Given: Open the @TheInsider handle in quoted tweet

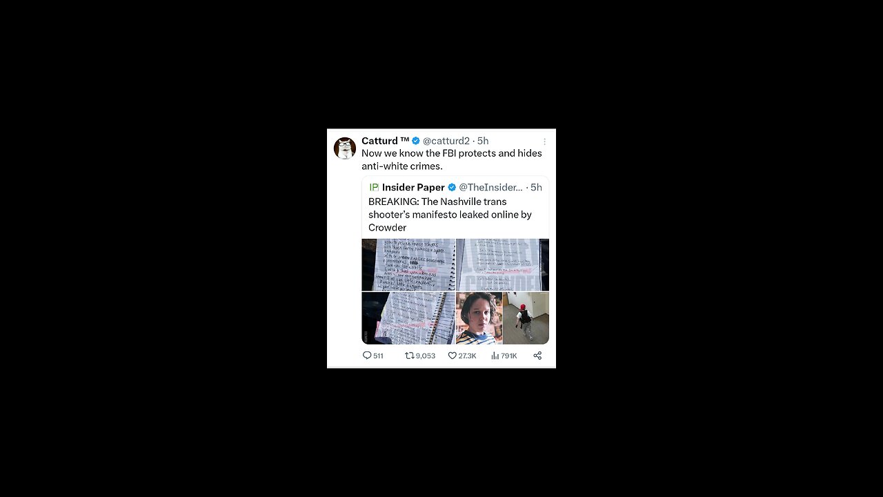Looking at the screenshot, I should (490, 187).
